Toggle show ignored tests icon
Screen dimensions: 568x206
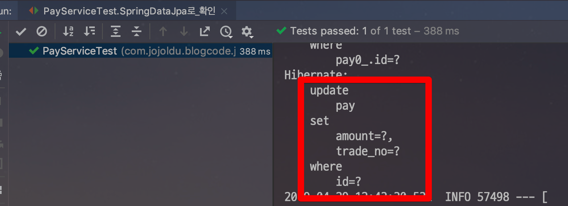(x=42, y=31)
